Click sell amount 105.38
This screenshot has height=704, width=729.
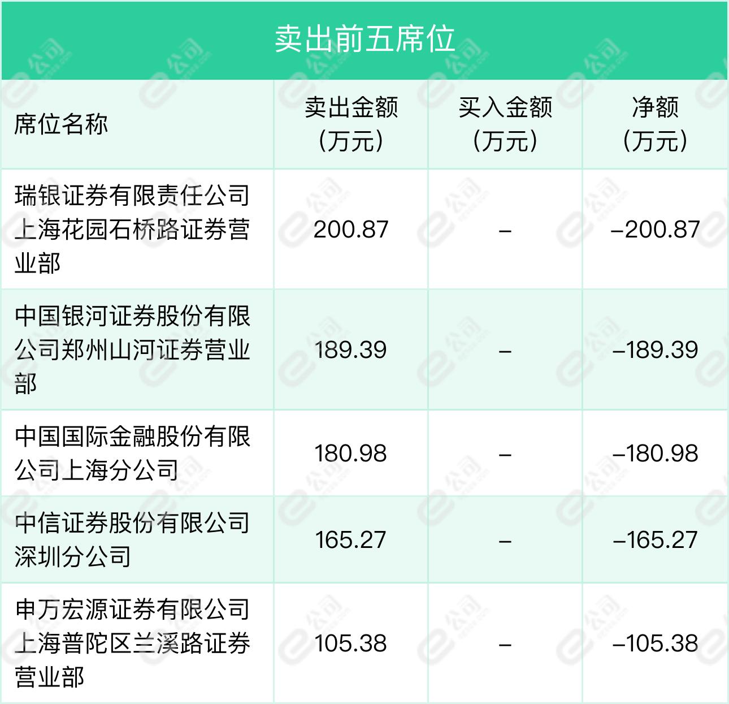tap(351, 643)
